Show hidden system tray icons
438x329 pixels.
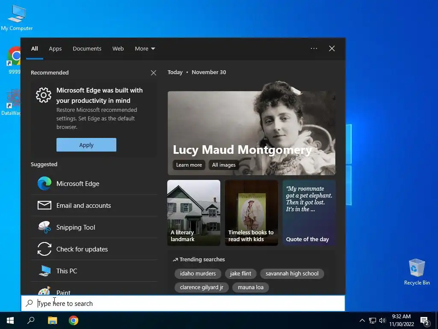(x=362, y=320)
